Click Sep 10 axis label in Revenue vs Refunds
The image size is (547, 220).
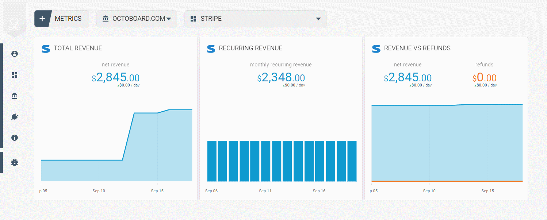(429, 191)
